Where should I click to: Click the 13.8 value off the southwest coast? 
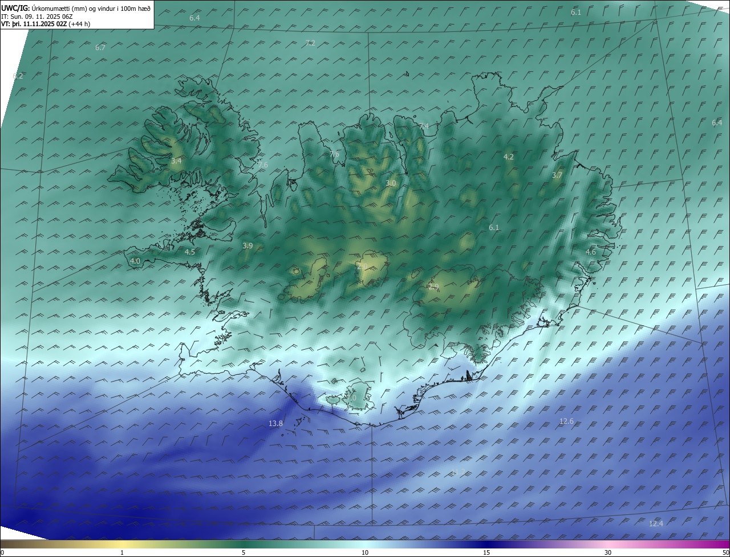coord(275,424)
